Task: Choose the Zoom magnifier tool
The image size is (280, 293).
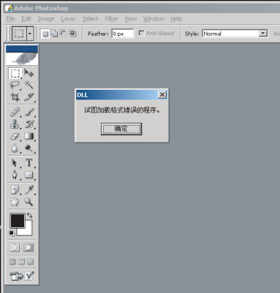Action: [29, 202]
